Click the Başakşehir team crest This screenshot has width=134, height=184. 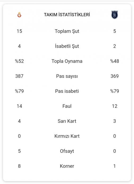[x=115, y=15]
